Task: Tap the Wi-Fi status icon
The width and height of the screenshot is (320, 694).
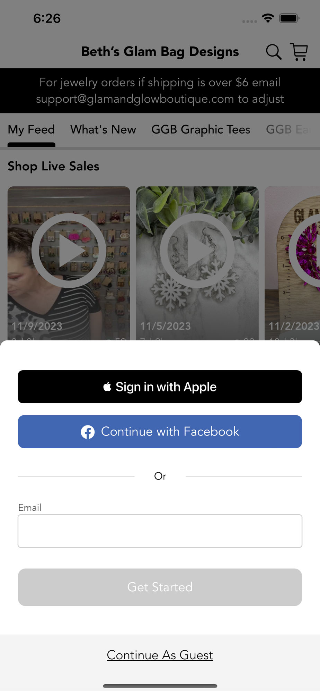Action: (x=268, y=18)
